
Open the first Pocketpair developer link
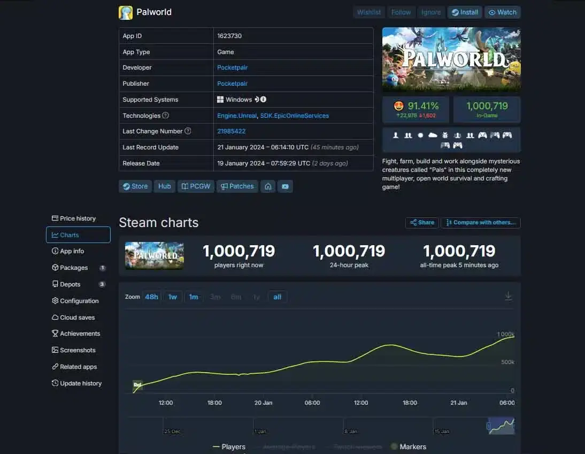pos(233,67)
